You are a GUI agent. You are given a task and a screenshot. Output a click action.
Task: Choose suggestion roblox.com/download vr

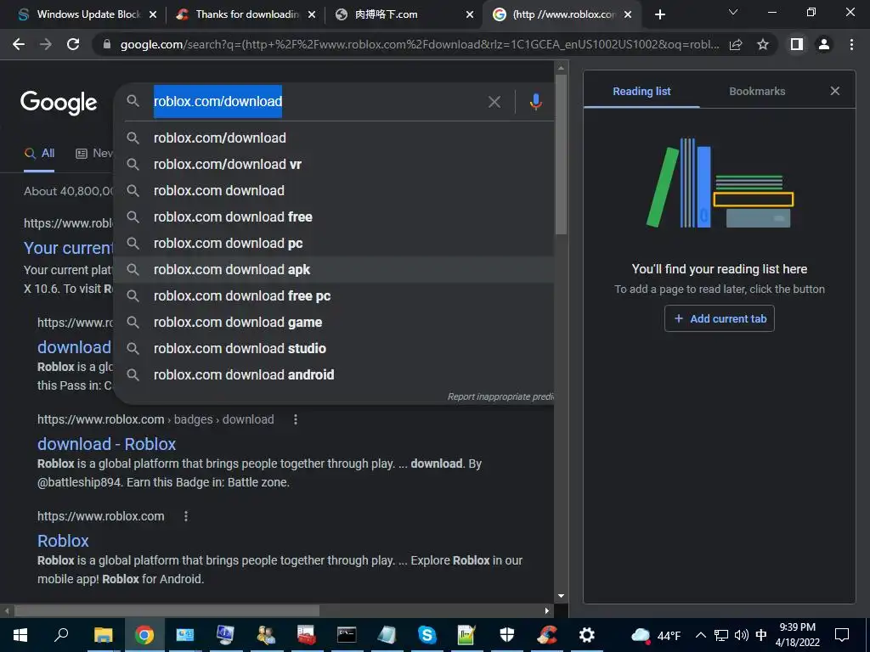(x=333, y=164)
